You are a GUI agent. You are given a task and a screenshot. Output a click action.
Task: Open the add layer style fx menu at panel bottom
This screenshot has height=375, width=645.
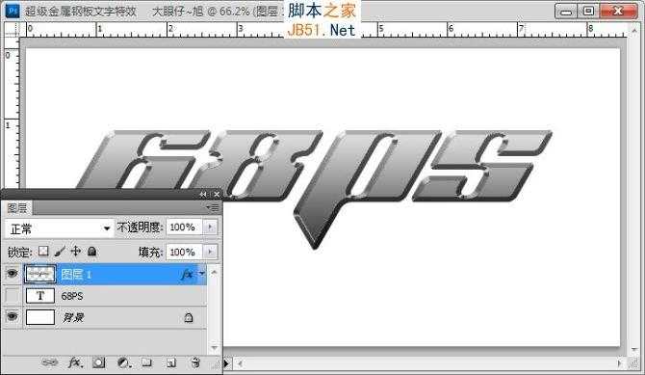pyautogui.click(x=75, y=362)
